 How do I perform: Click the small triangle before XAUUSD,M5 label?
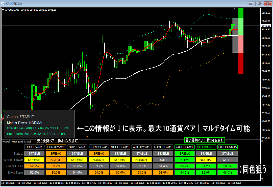click(x=3, y=10)
